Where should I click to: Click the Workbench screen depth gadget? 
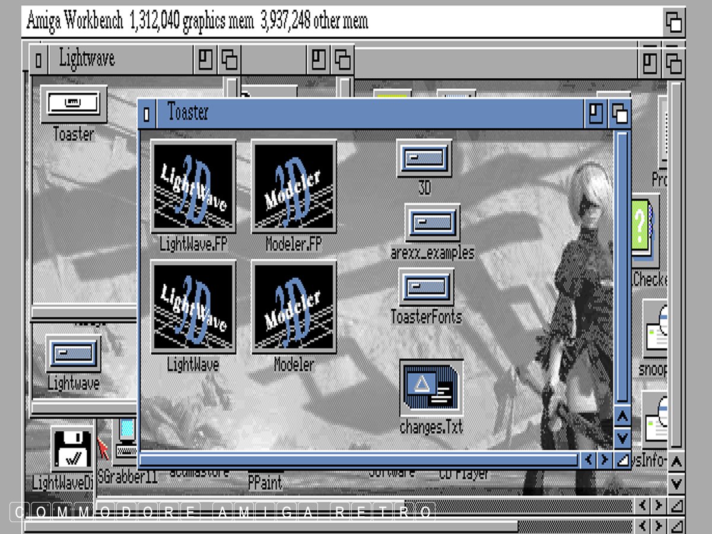tap(673, 23)
